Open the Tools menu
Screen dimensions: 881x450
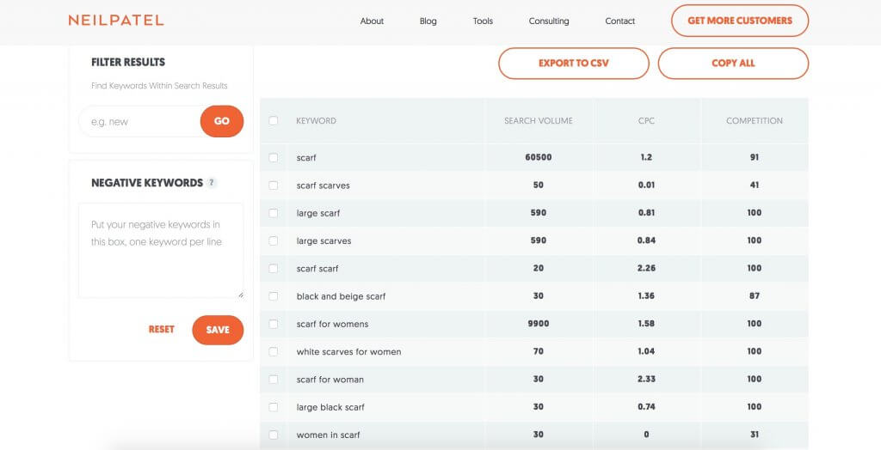[483, 21]
